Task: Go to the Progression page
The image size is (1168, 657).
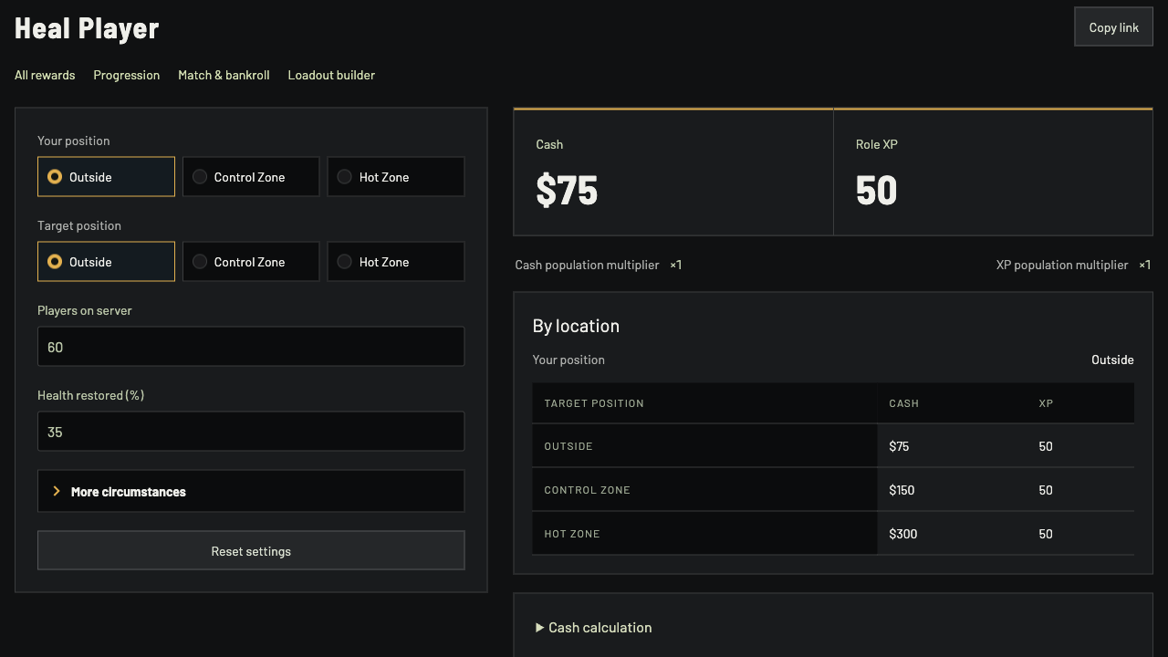Action: pos(127,75)
